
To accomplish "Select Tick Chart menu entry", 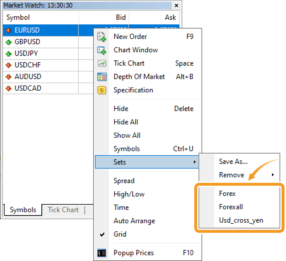I will (x=147, y=63).
